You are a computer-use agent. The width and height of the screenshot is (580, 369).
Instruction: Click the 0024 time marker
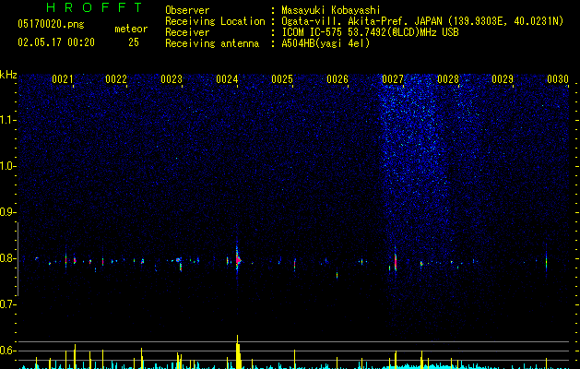227,79
